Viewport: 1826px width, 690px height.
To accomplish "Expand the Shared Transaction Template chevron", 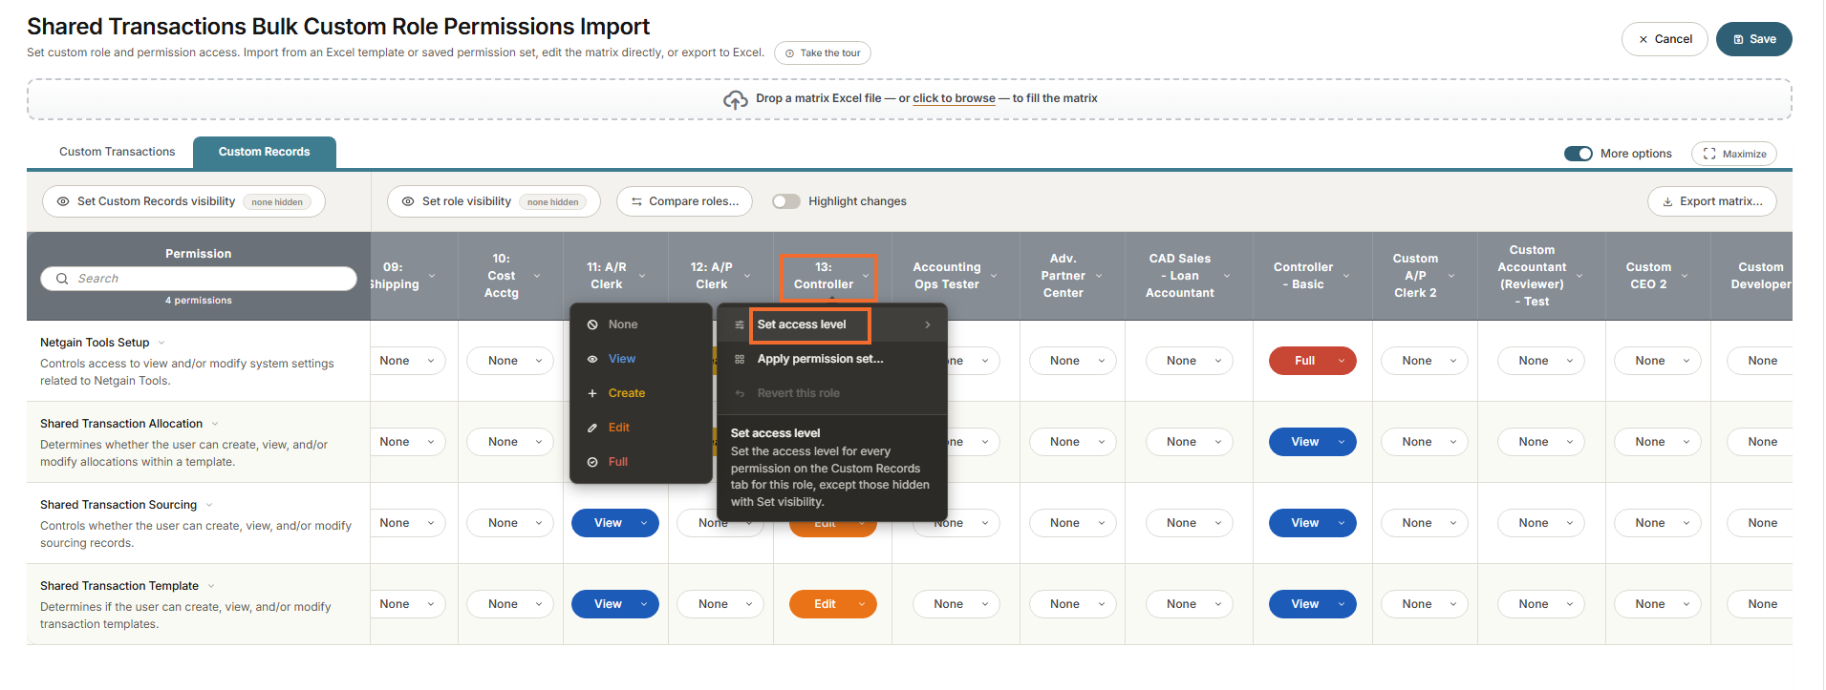I will [211, 586].
